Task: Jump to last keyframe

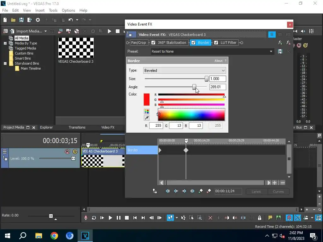Action: (x=192, y=191)
